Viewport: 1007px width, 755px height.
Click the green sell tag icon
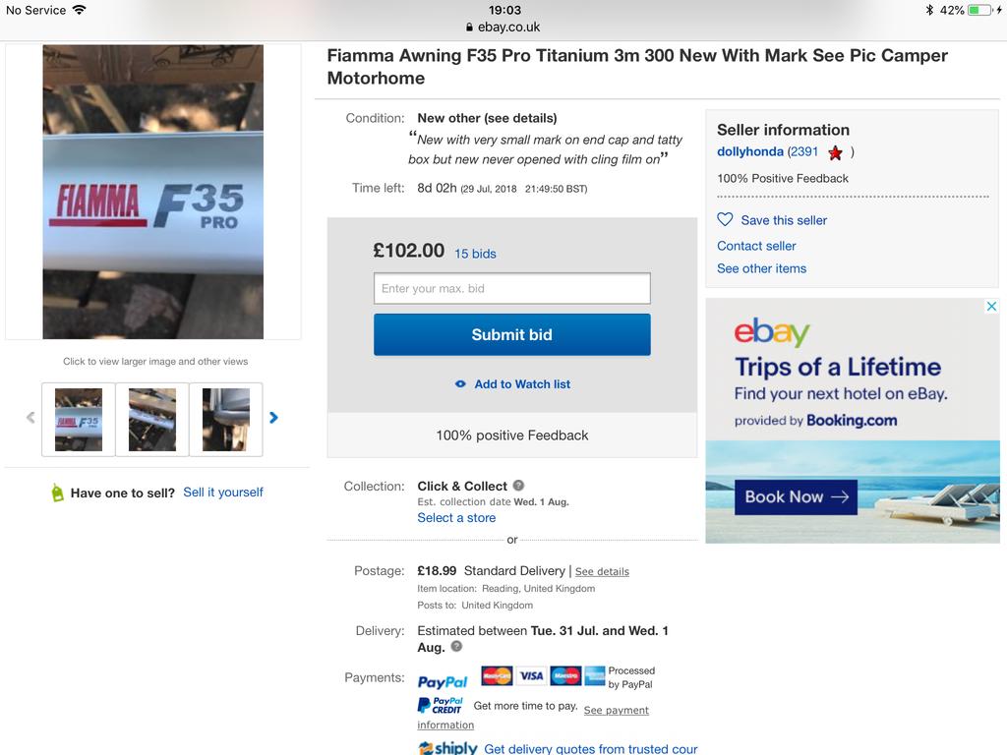coord(57,493)
